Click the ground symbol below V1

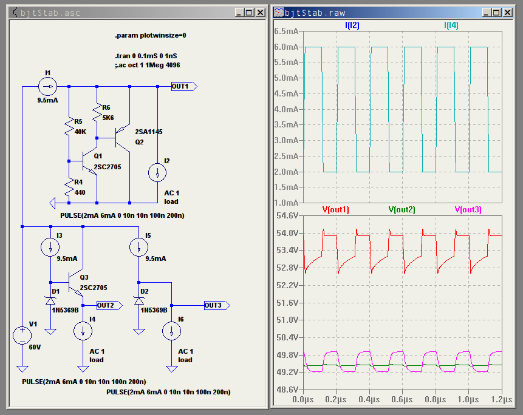point(22,369)
